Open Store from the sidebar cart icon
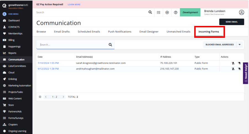The image size is (249, 134). [x=4, y=105]
